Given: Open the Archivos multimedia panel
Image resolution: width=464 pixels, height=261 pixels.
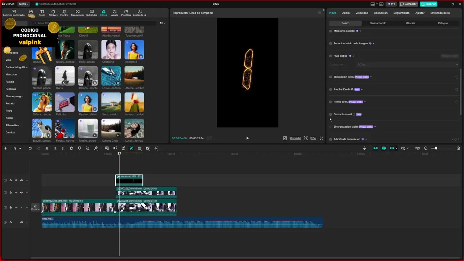Looking at the screenshot, I should pos(14,13).
